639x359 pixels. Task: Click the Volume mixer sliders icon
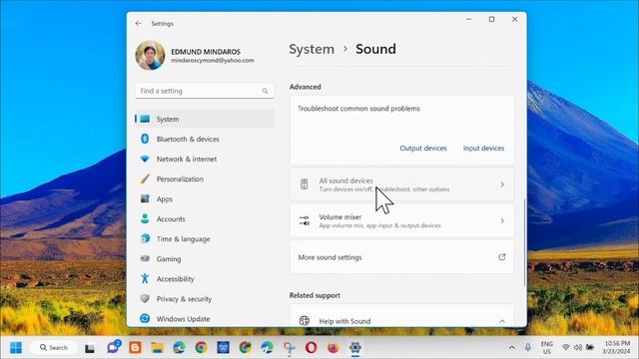(x=305, y=220)
